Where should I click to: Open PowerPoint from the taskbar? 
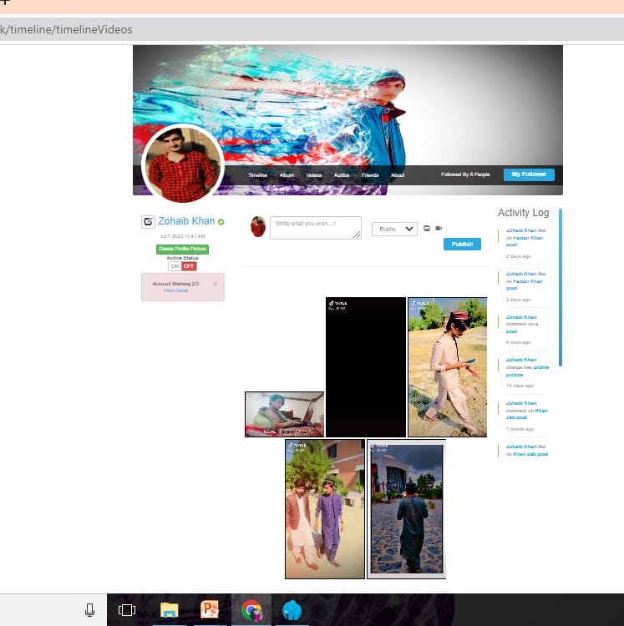211,610
